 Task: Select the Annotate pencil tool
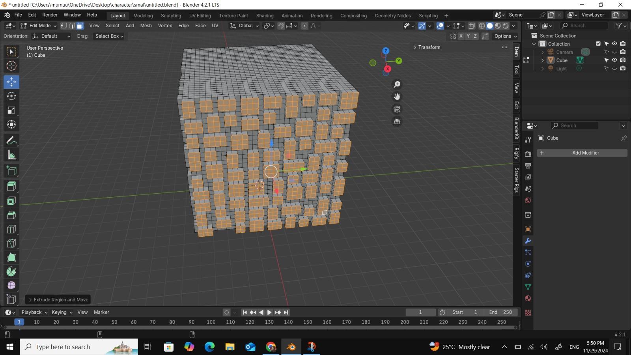[11, 140]
